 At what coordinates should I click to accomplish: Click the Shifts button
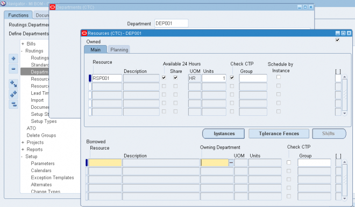pyautogui.click(x=329, y=134)
